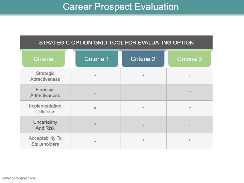The width and height of the screenshot is (244, 183).
Task: Select the Implementation Difficulty row label
Action: 45,109
